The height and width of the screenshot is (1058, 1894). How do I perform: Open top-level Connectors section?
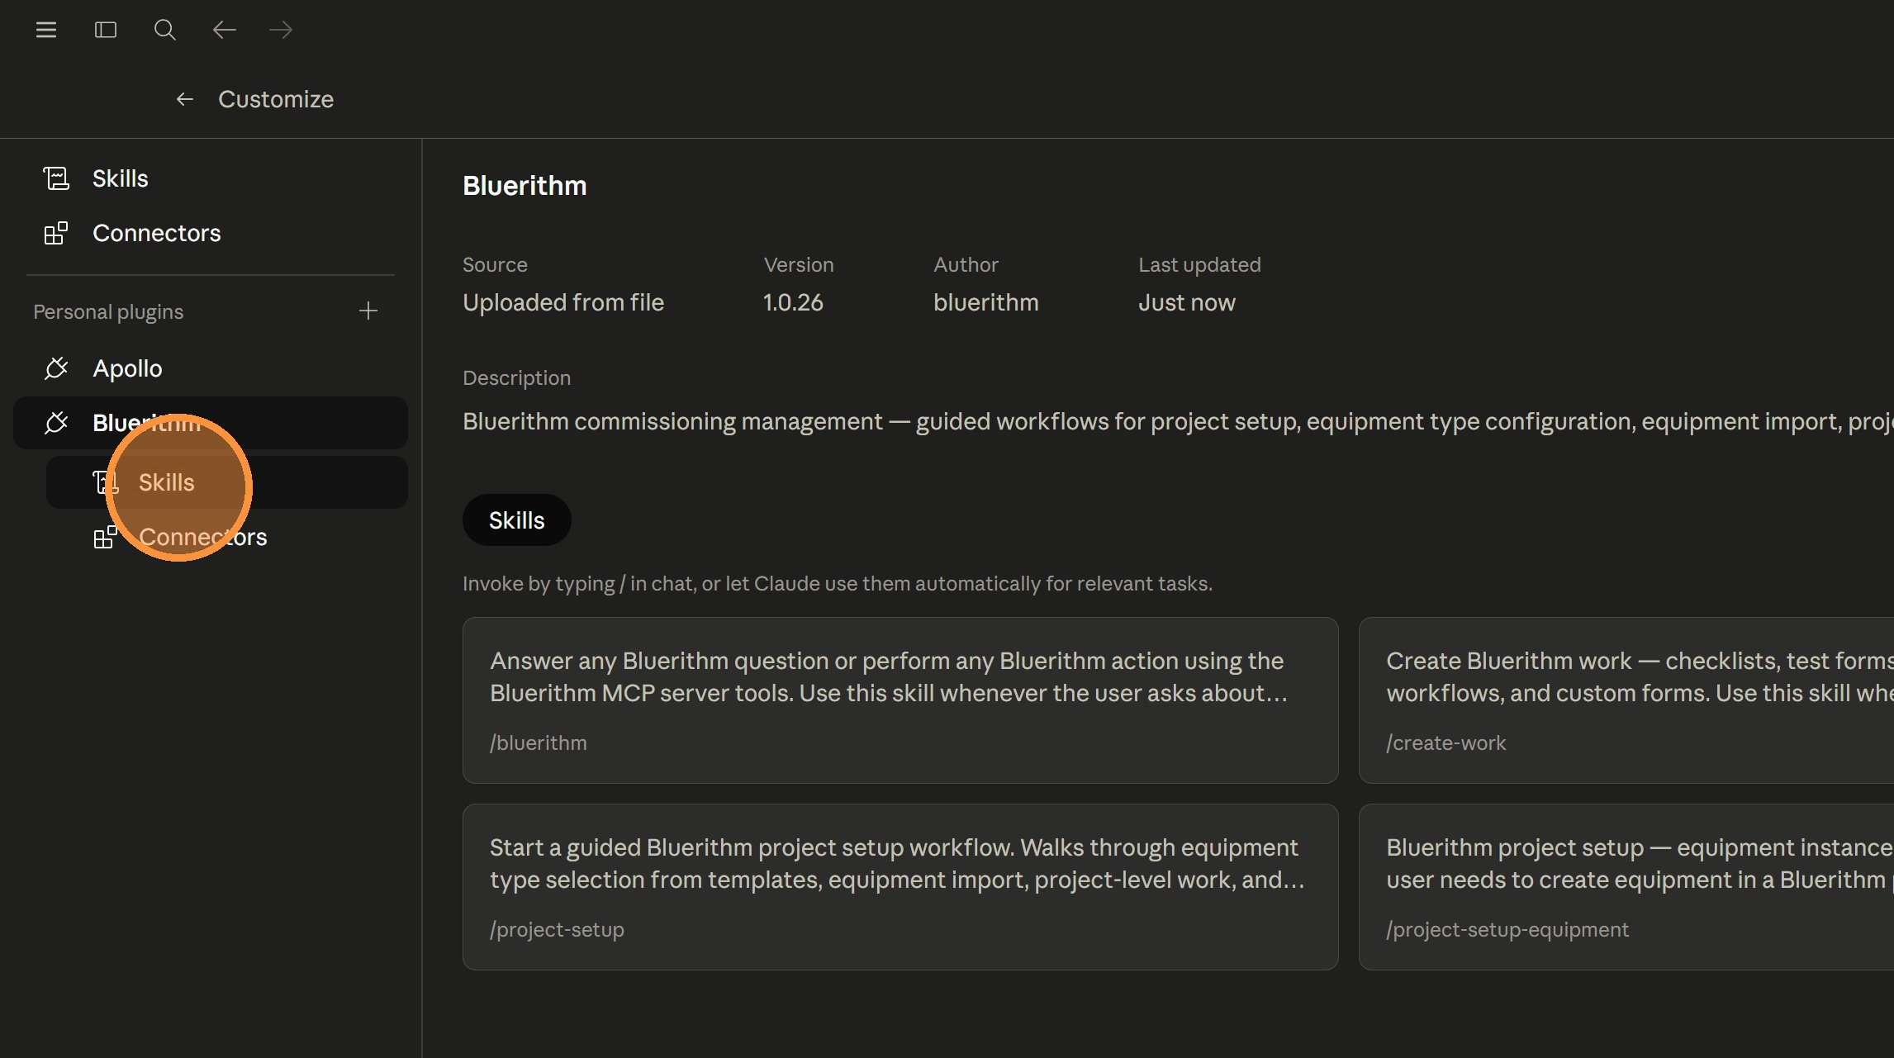(x=156, y=233)
